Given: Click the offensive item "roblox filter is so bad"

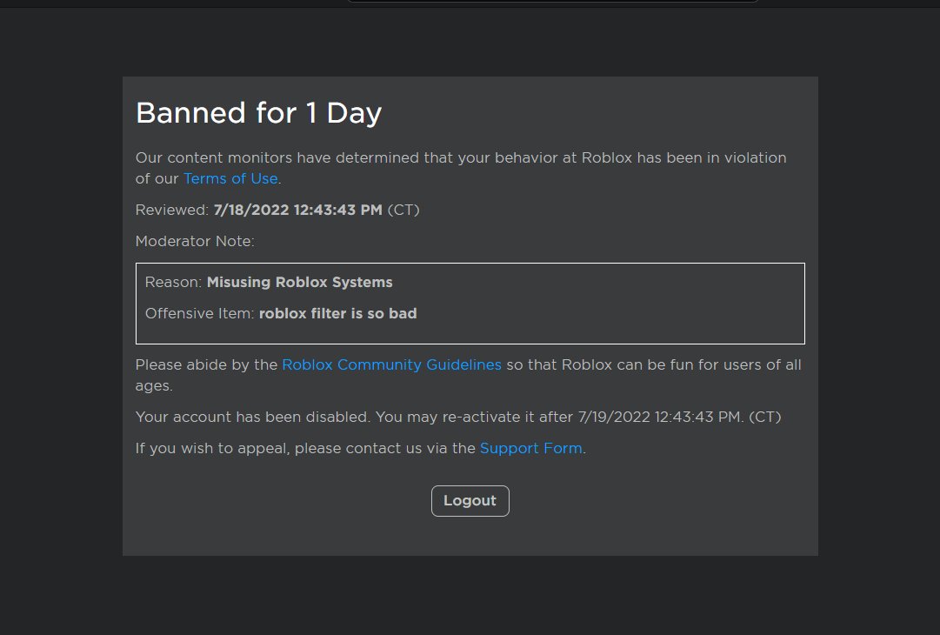Looking at the screenshot, I should click(338, 314).
